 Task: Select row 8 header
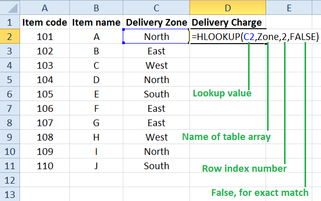pyautogui.click(x=10, y=122)
